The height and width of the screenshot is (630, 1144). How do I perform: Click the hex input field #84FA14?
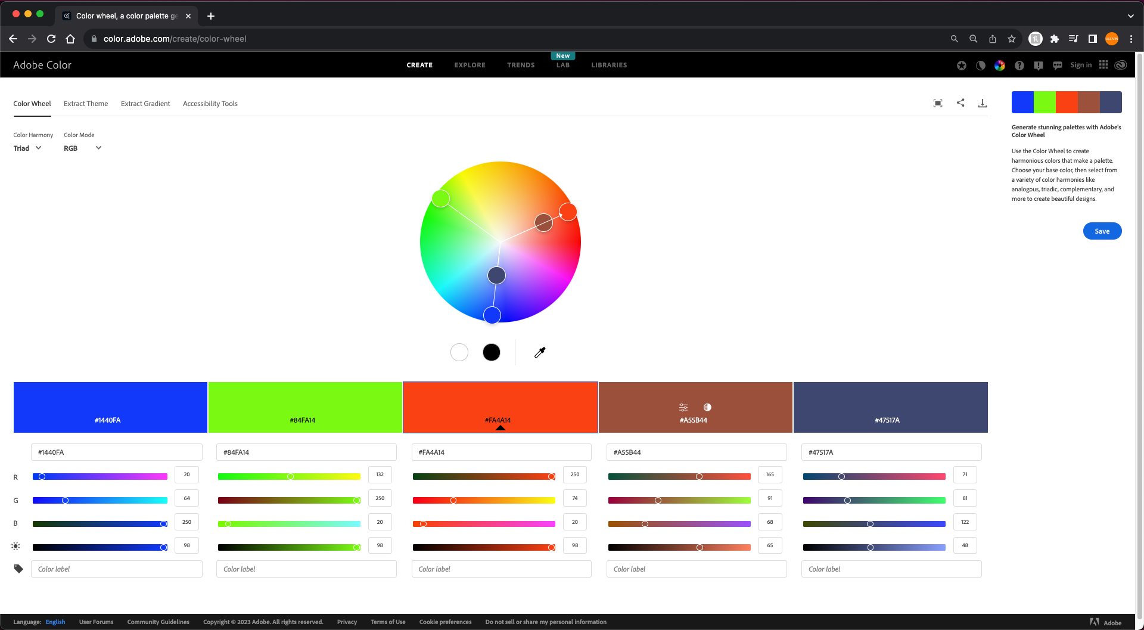coord(306,452)
